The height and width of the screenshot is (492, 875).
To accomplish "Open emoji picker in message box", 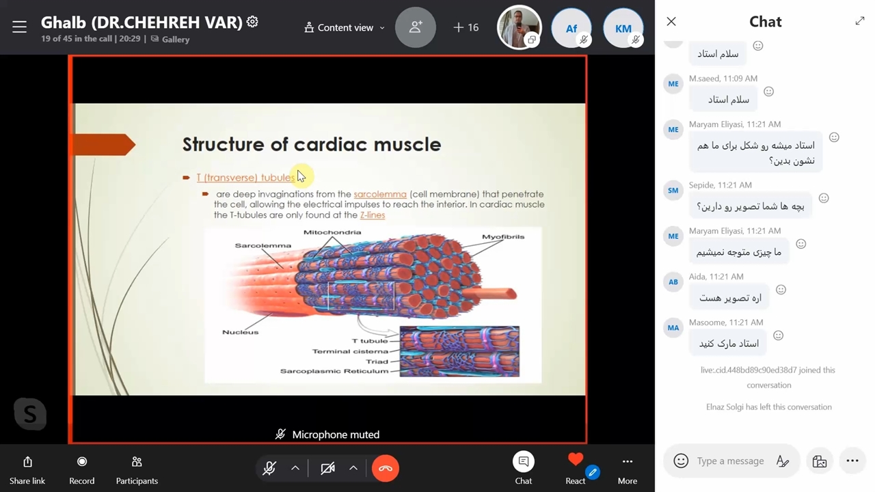I will 680,461.
